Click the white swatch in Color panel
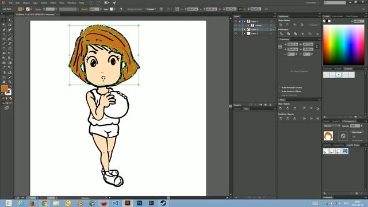368x207 pixels. tap(329, 21)
